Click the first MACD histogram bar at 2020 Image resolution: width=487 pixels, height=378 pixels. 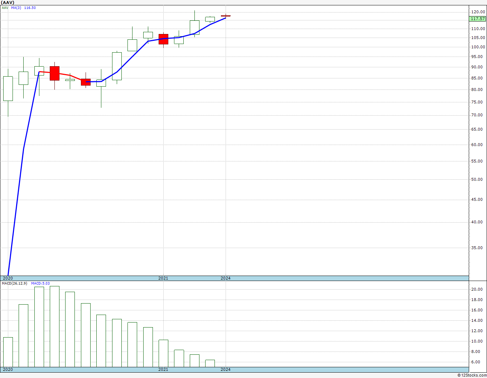8,352
